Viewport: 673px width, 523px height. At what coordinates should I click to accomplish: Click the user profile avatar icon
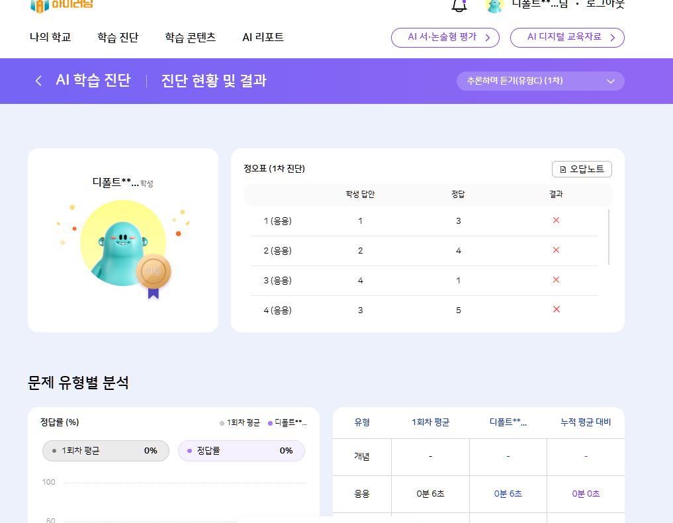click(x=494, y=5)
